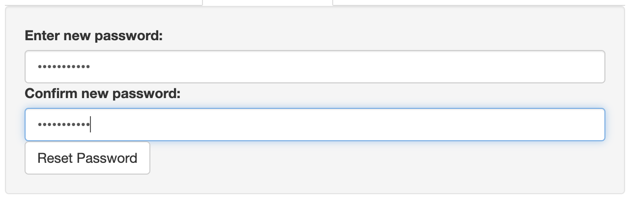
Task: Click empty right side of confirm password field
Action: pos(442,125)
